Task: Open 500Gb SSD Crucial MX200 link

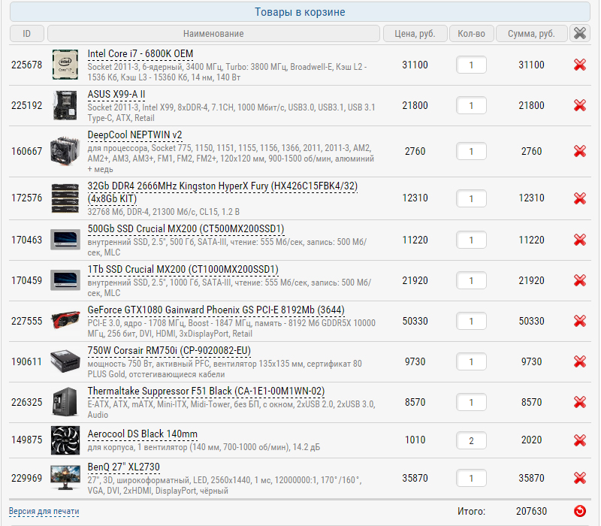Action: tap(186, 229)
